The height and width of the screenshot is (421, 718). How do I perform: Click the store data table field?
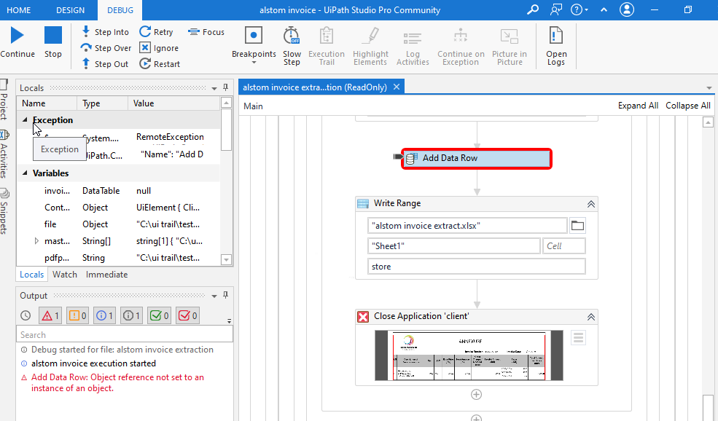click(x=476, y=267)
